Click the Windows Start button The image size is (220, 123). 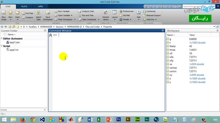4,120
